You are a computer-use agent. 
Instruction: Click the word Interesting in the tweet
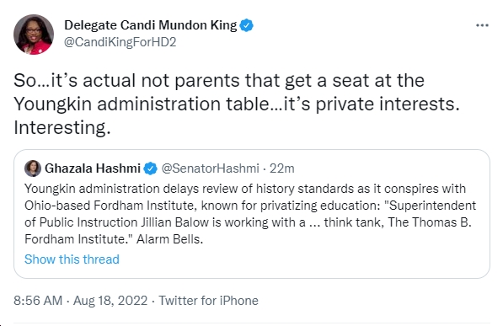coord(62,128)
